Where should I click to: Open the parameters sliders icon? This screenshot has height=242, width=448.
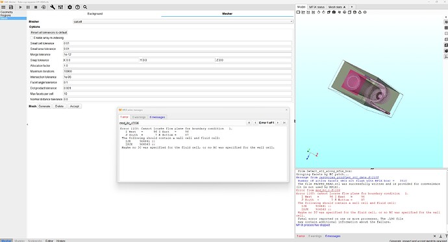pos(60,7)
